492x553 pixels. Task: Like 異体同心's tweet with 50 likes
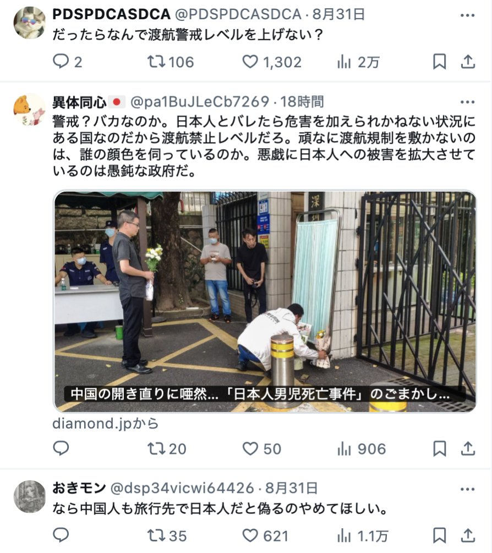tap(250, 448)
